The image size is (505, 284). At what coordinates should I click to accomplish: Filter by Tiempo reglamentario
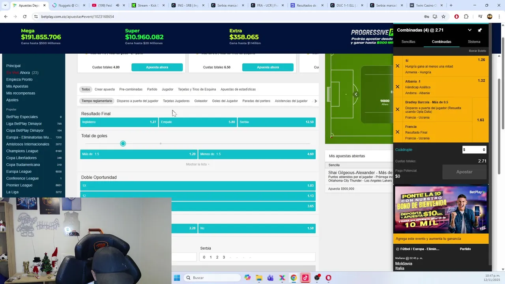[x=97, y=101]
